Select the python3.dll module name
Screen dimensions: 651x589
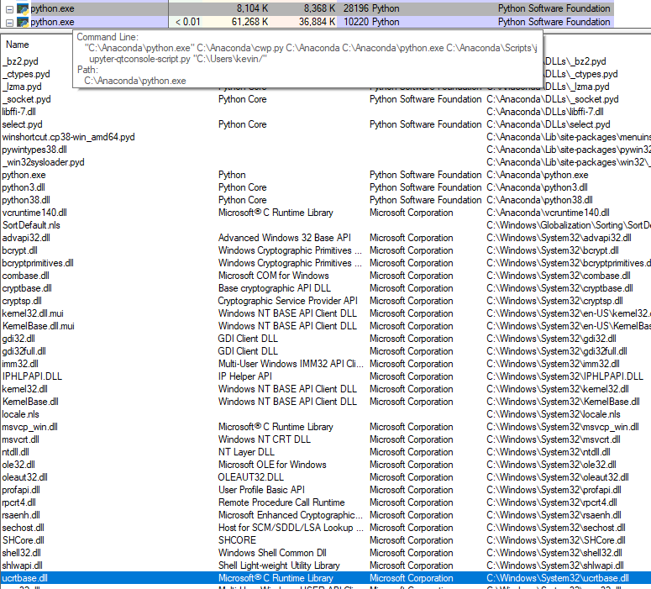point(24,187)
